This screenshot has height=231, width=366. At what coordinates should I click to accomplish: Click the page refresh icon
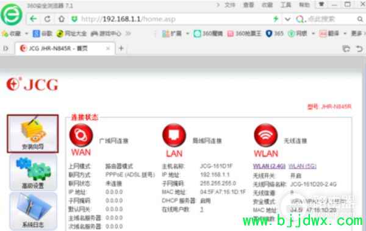[x=48, y=19]
